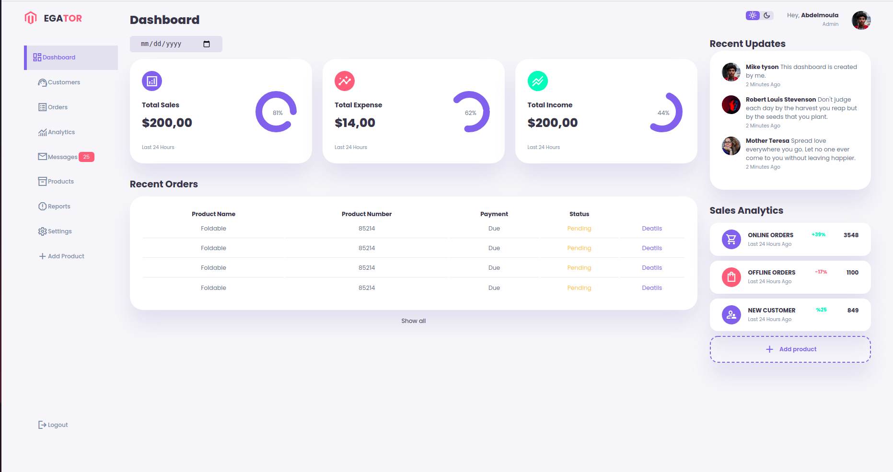Click the EGATOR logo icon
The width and height of the screenshot is (893, 472).
pyautogui.click(x=31, y=18)
